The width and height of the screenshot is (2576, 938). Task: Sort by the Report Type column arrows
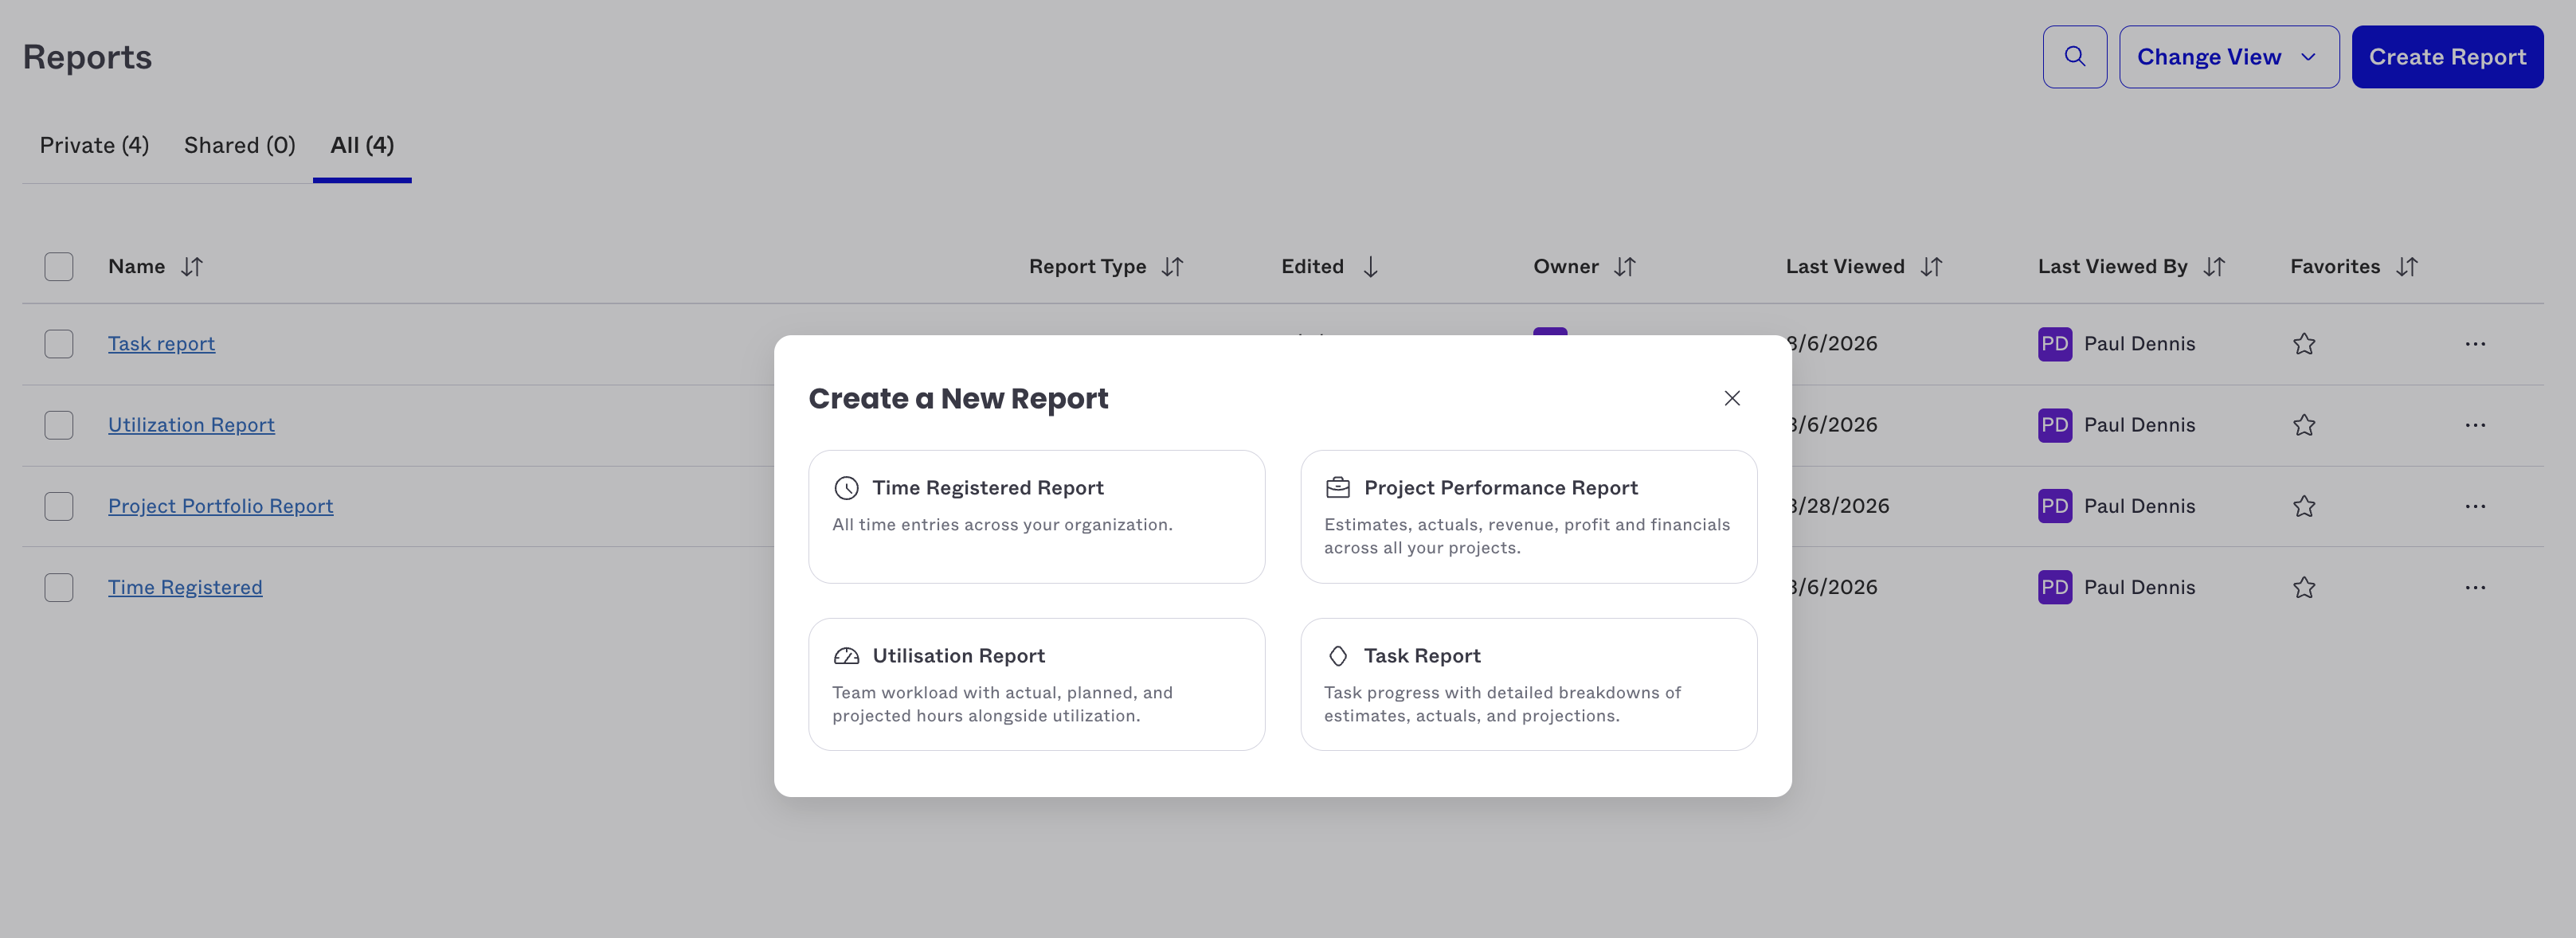[1172, 267]
